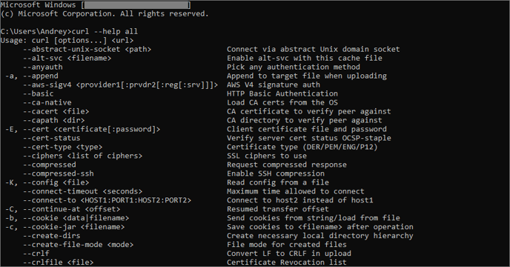Click the --ca-native option
The height and width of the screenshot is (267, 510).
47,102
